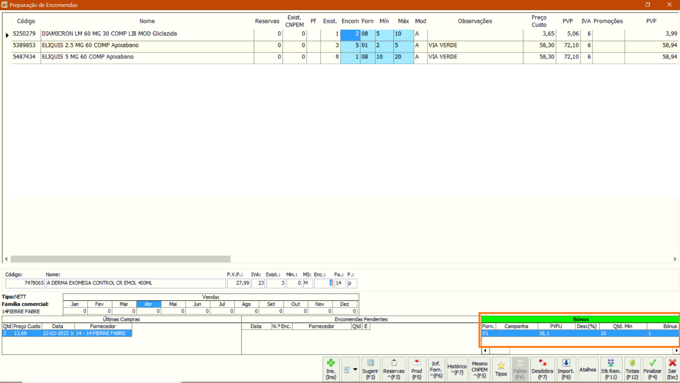Click the main grid right scroll arrow

pyautogui.click(x=675, y=259)
